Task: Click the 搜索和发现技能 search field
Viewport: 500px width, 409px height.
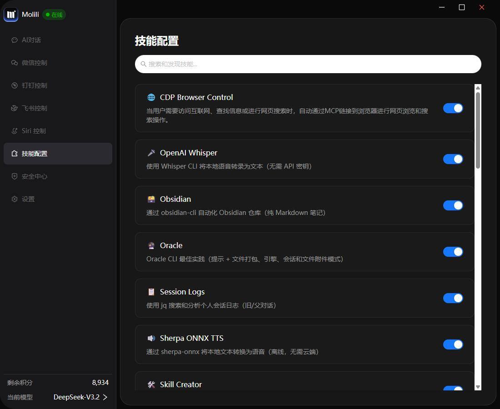Action: 308,64
